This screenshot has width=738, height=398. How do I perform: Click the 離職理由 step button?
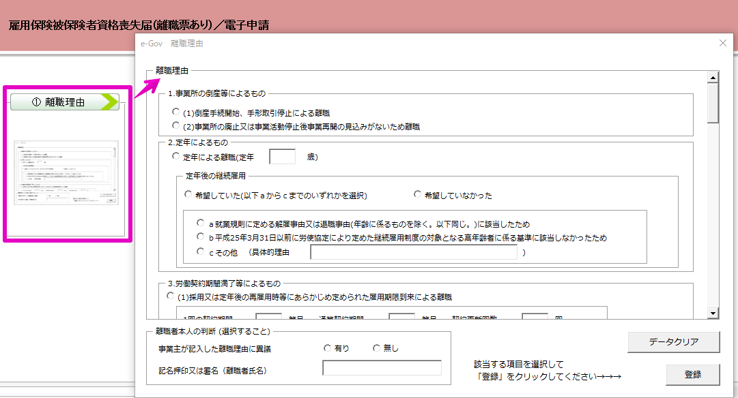[x=65, y=103]
